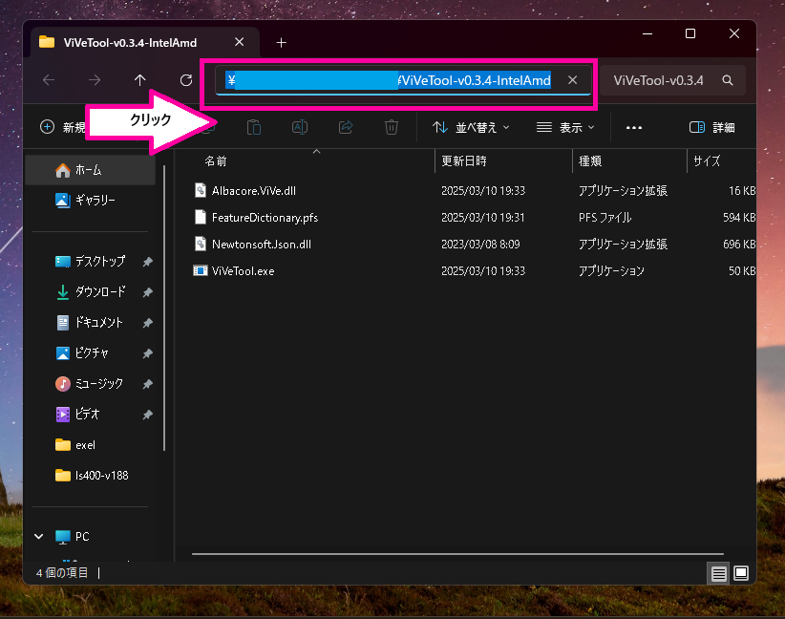The height and width of the screenshot is (619, 785).
Task: Click the Share toolbar icon
Action: click(346, 127)
